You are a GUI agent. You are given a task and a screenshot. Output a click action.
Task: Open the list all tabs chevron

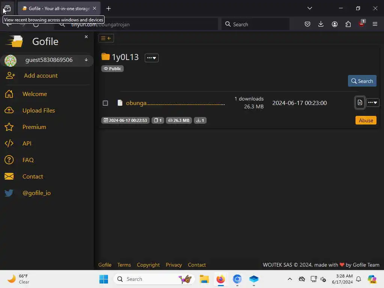pos(309,8)
